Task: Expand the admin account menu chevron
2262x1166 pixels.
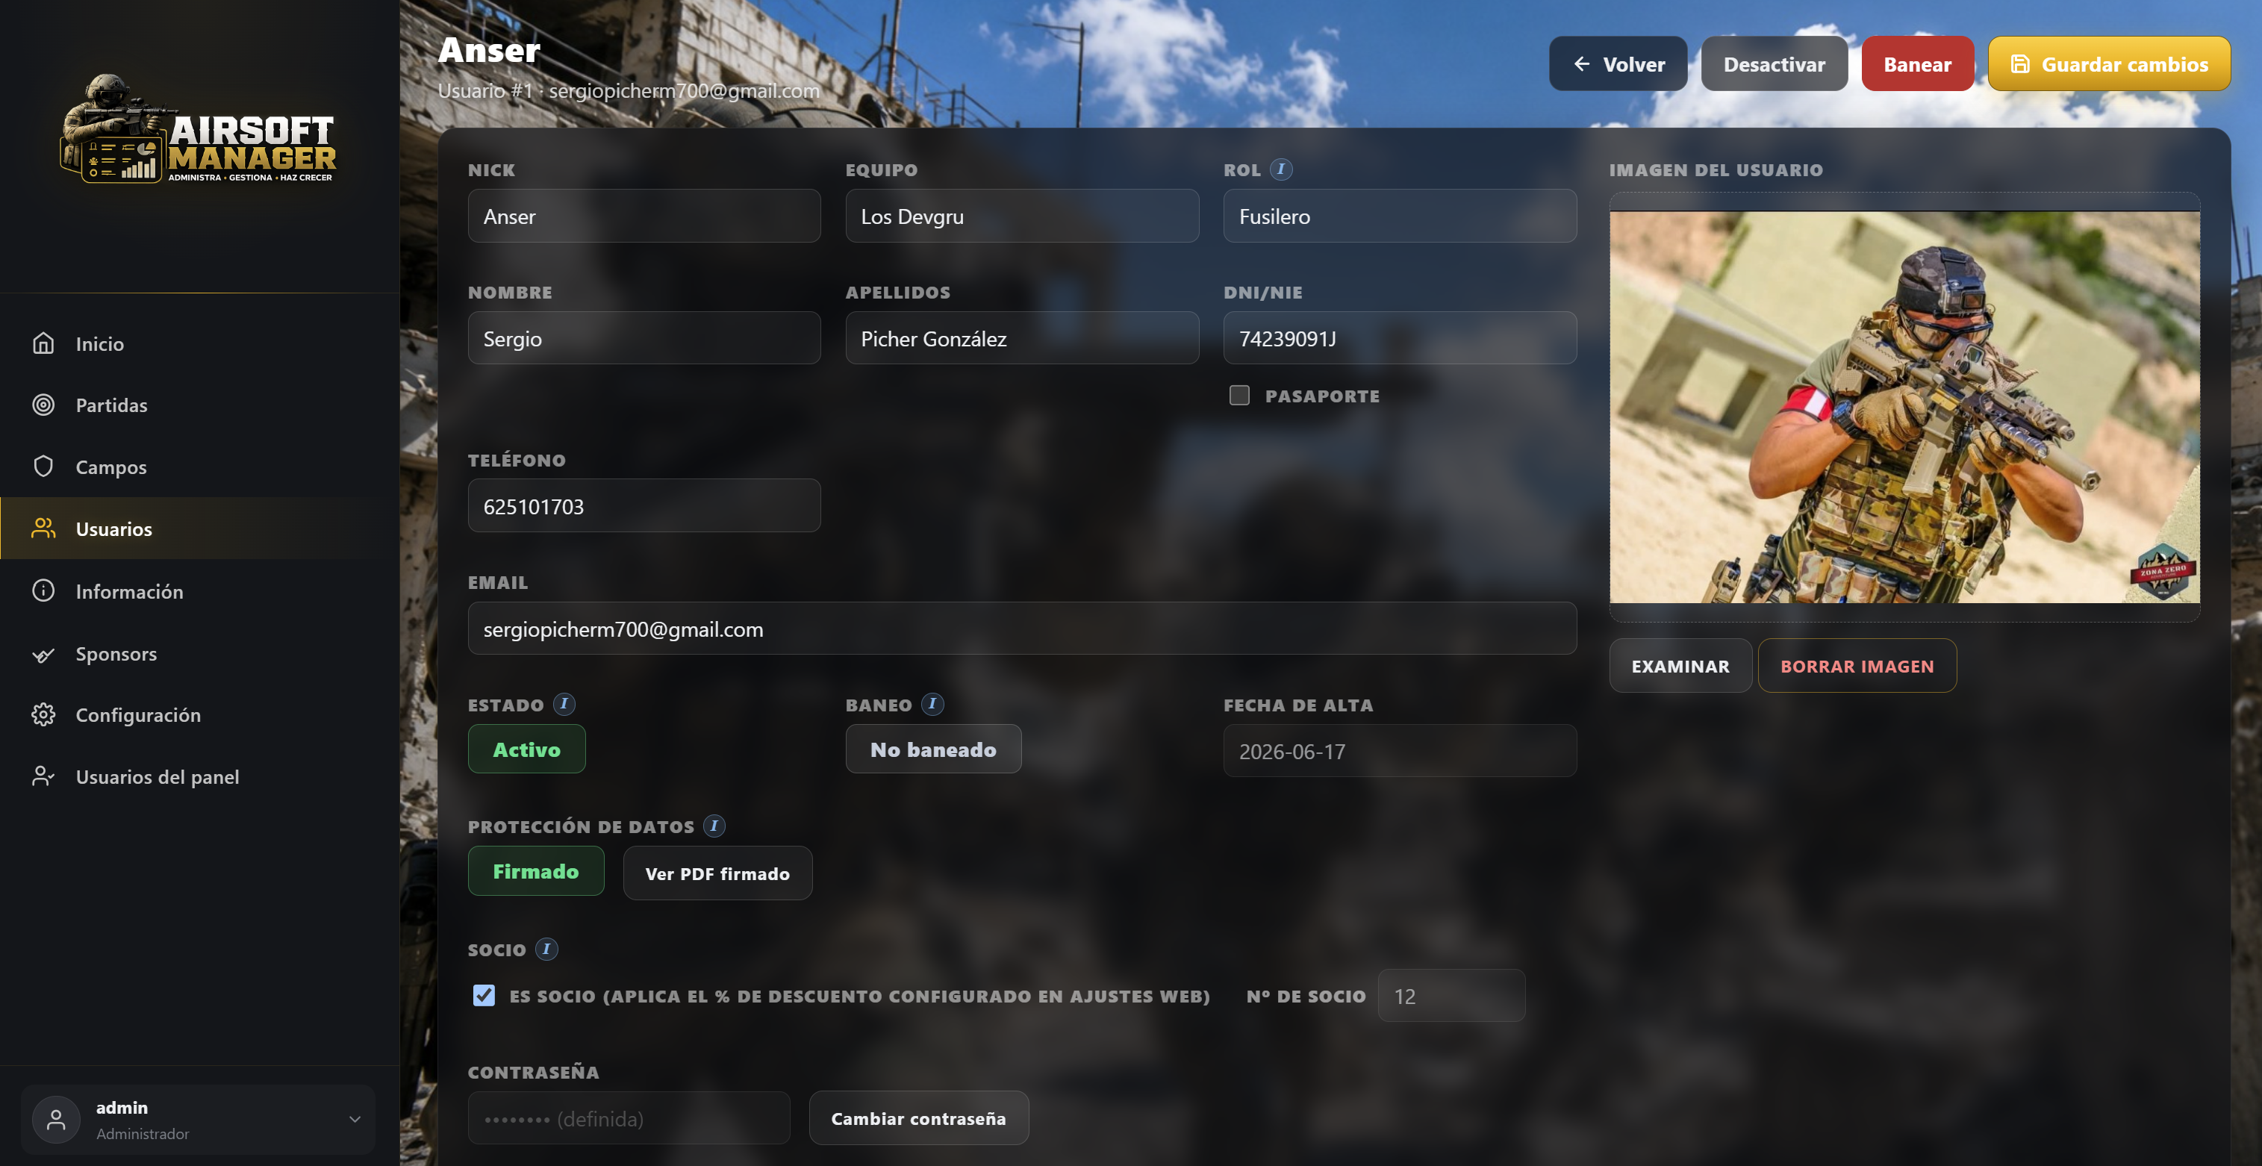Action: click(355, 1118)
